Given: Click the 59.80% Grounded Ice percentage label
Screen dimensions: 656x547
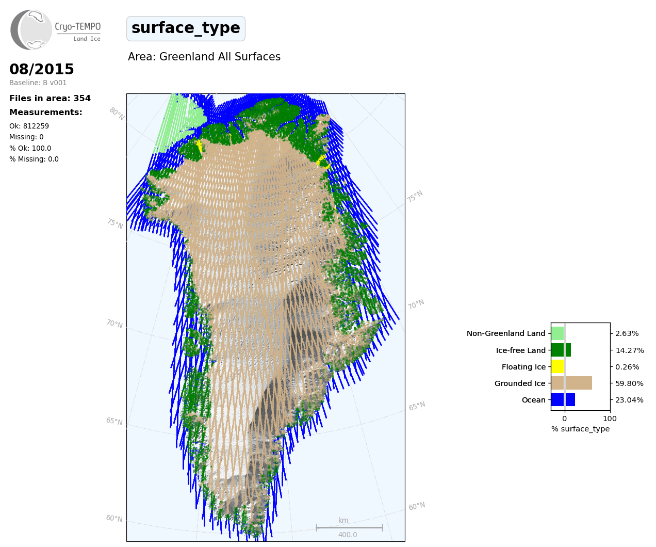Looking at the screenshot, I should pos(629,383).
